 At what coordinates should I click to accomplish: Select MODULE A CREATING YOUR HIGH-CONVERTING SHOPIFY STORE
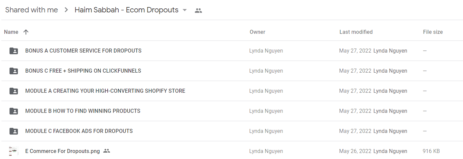pyautogui.click(x=105, y=91)
